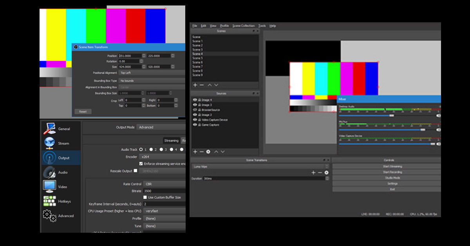This screenshot has height=246, width=470.
Task: Move the selected source up in Sources
Action: tap(216, 152)
